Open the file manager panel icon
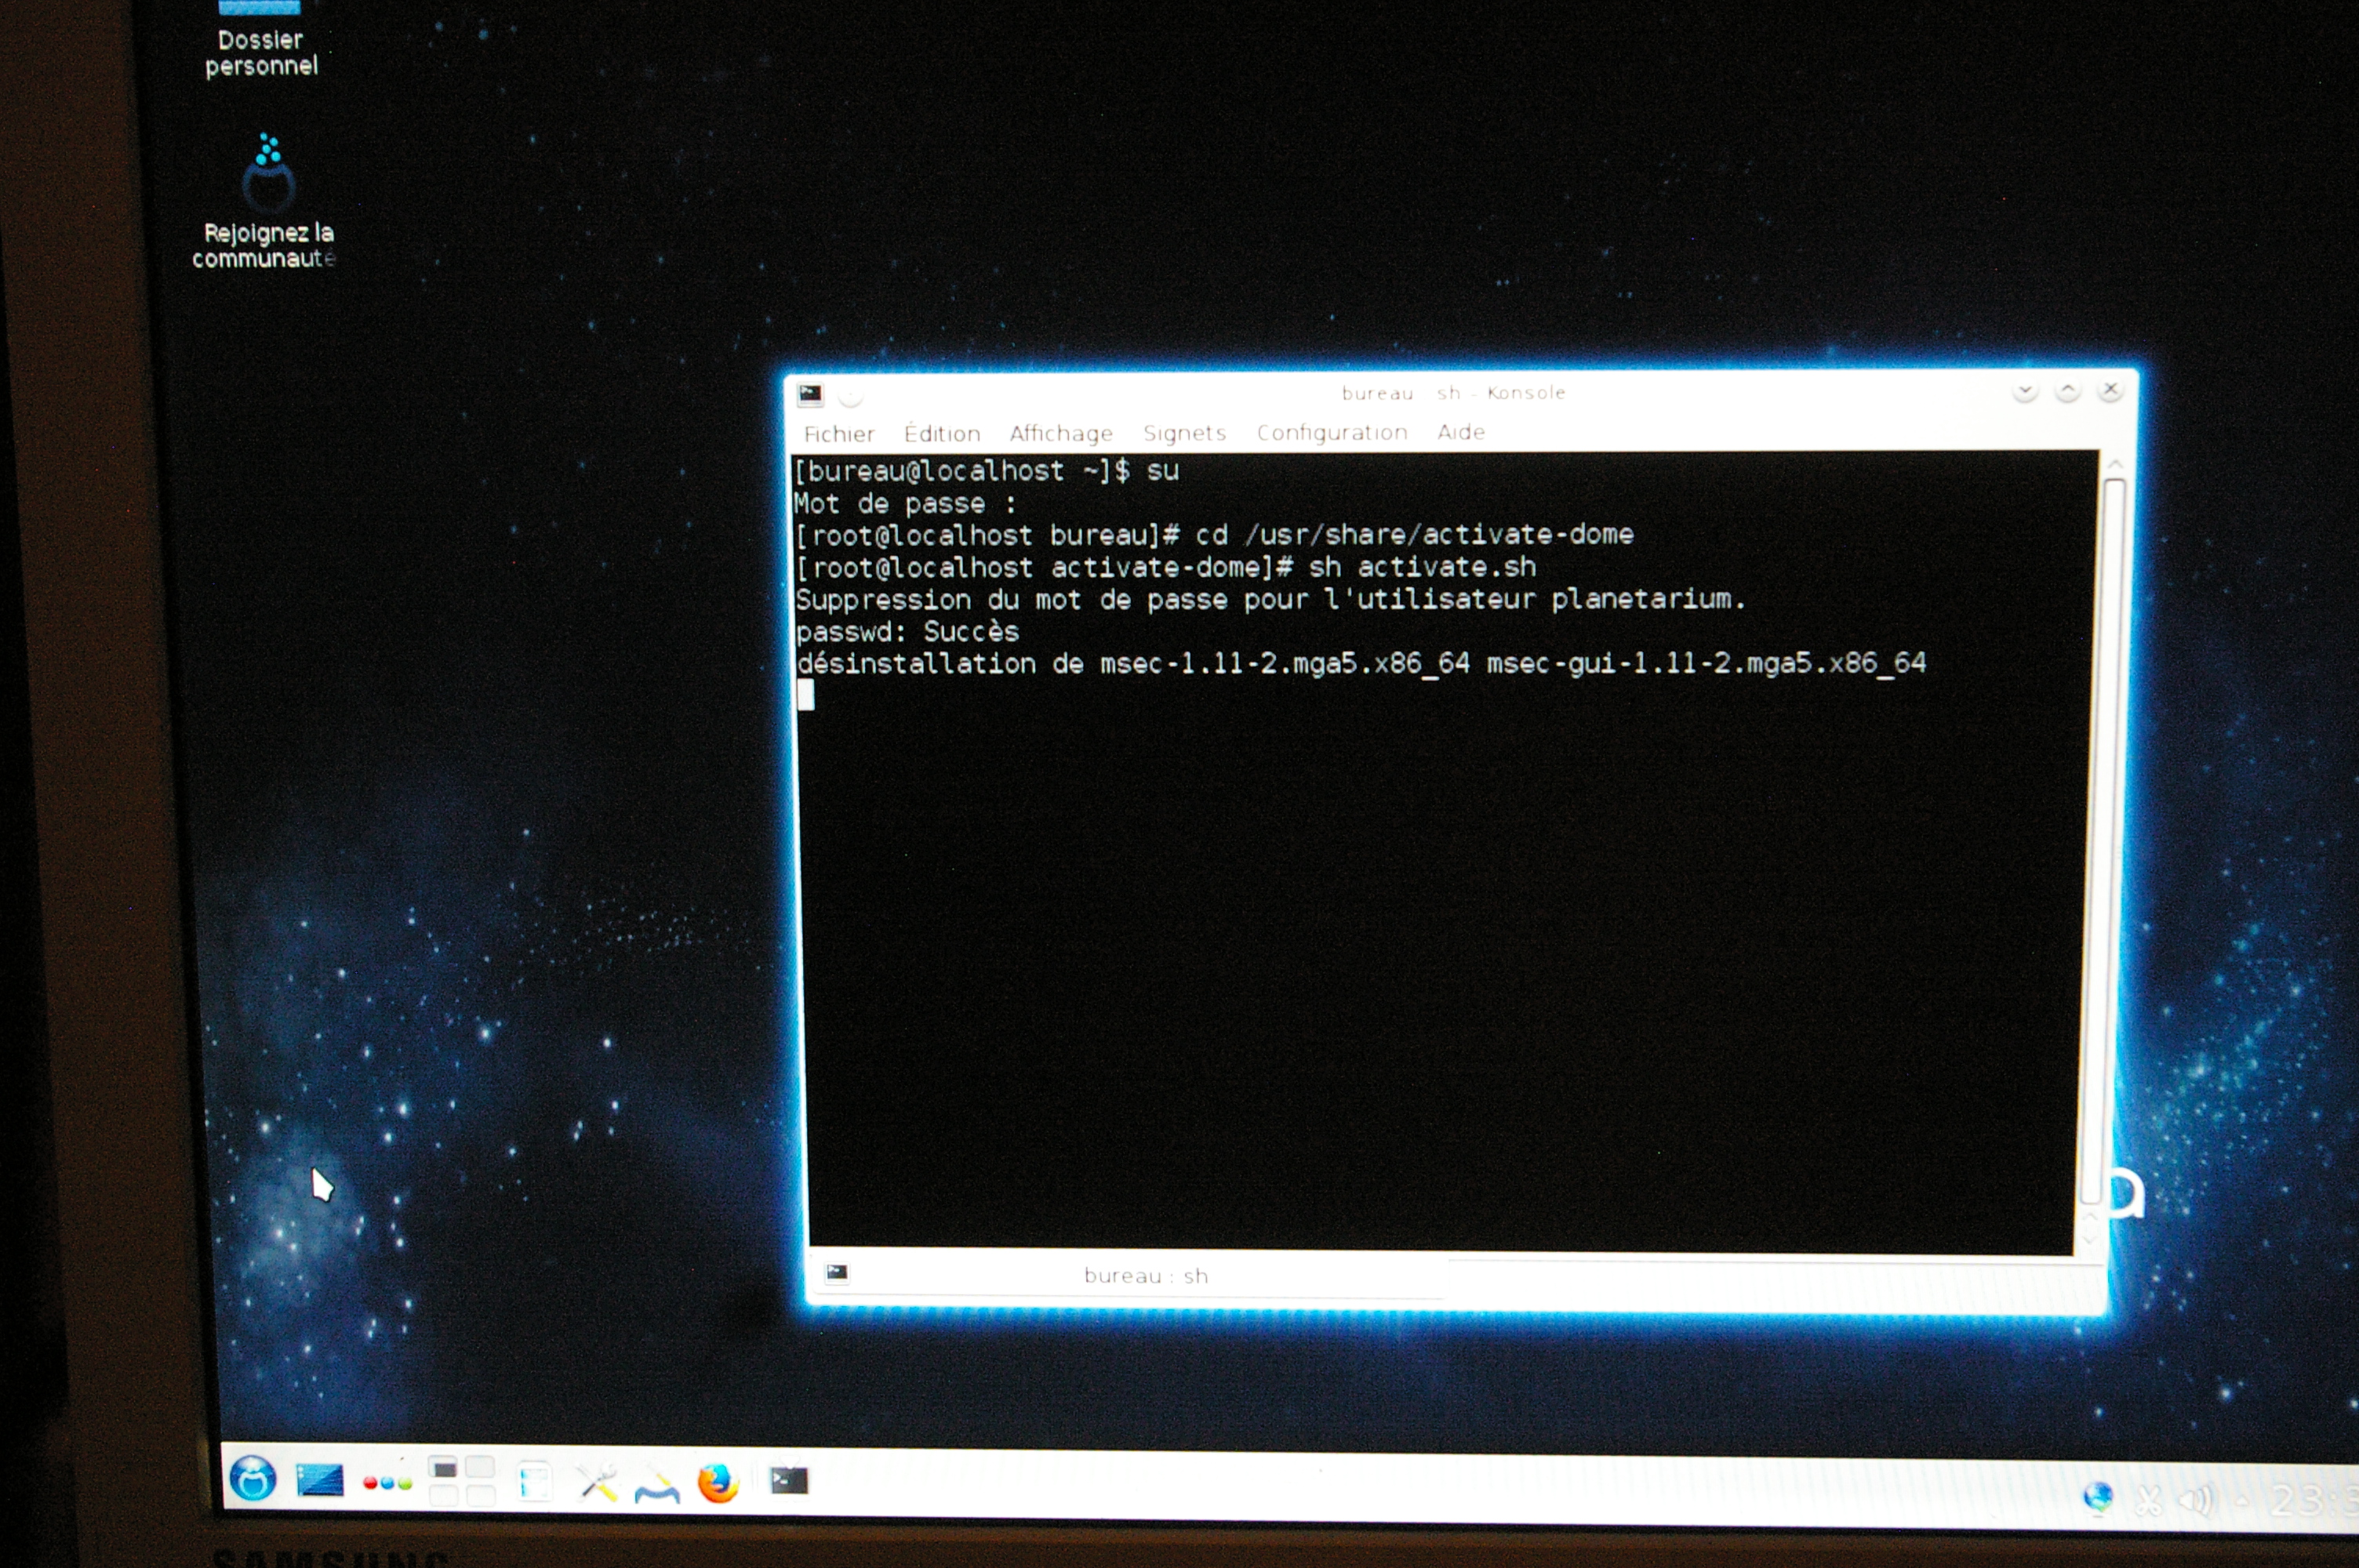 click(534, 1482)
